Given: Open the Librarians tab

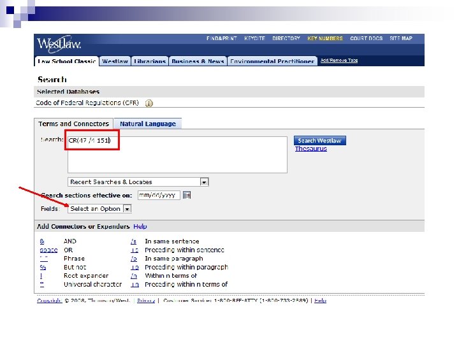Looking at the screenshot, I should [150, 61].
